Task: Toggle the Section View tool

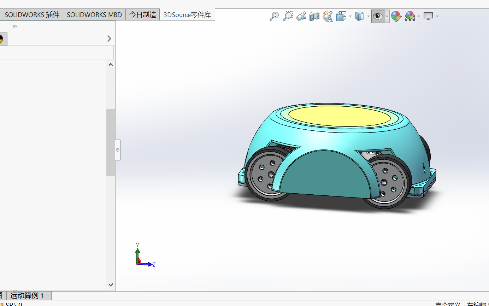Action: [314, 16]
